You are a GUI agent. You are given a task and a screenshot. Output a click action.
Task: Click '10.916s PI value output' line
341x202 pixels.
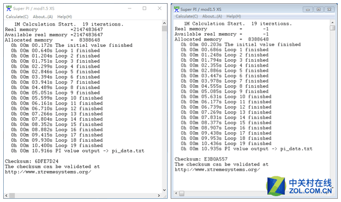tap(78, 151)
